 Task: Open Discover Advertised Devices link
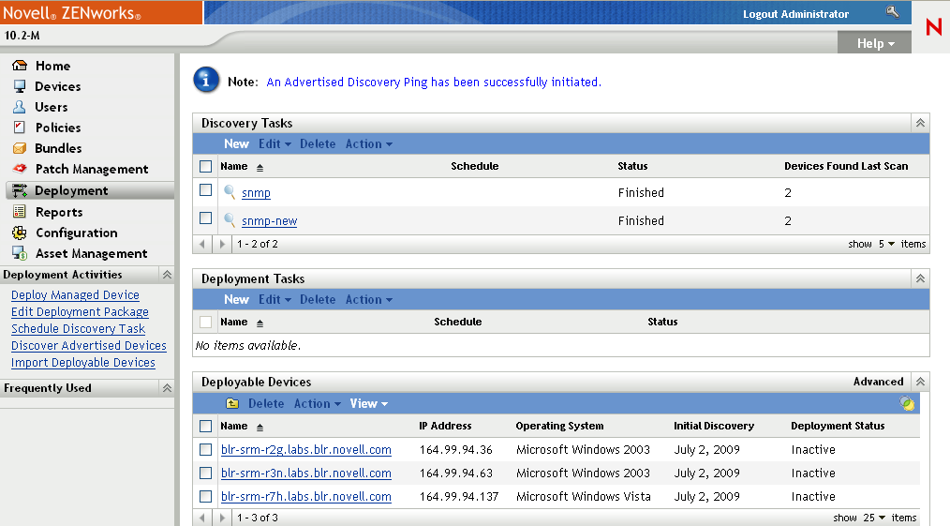pyautogui.click(x=88, y=345)
